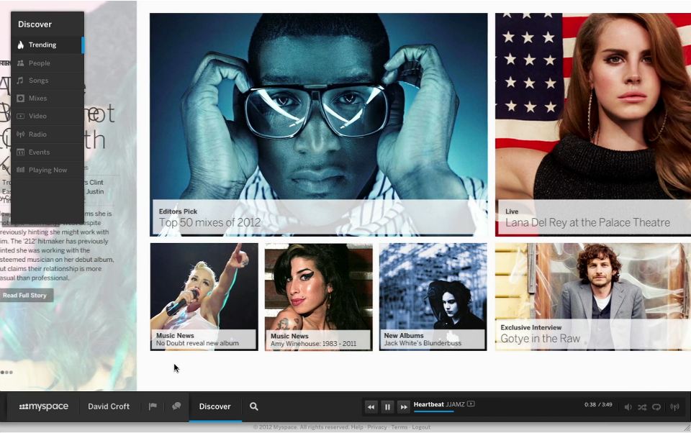Screen dimensions: 691x433
Task: Select Trending in the Discover menu
Action: (48, 45)
